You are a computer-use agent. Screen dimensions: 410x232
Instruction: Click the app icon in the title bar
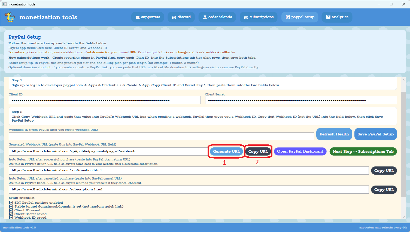(4, 4)
